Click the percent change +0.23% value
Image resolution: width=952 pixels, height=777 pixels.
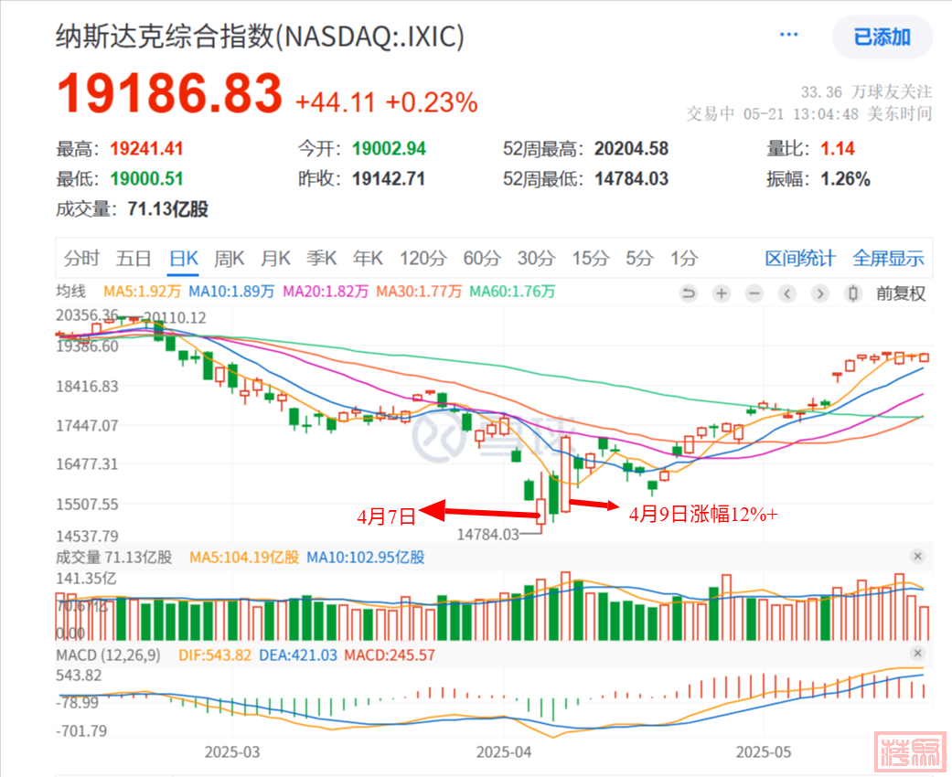(x=432, y=102)
